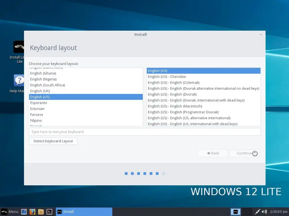Select English (UK) layout
This screenshot has width=289, height=216.
[86, 91]
